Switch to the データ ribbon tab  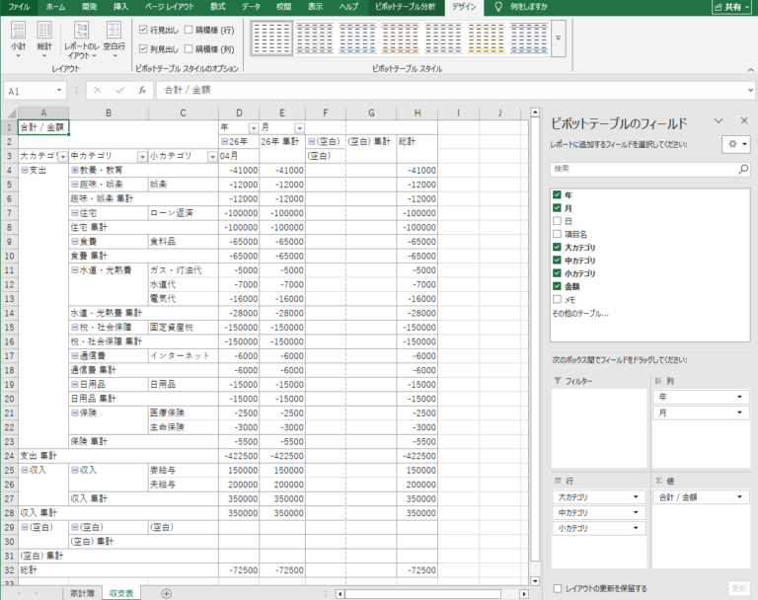(251, 7)
